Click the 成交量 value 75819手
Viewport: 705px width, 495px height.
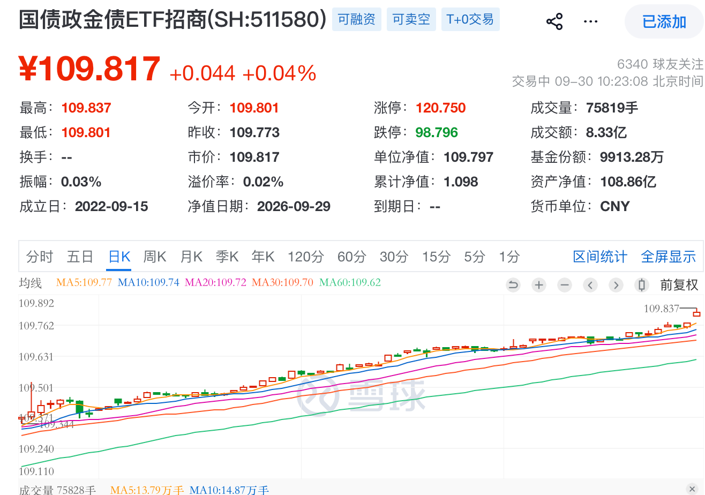[613, 108]
